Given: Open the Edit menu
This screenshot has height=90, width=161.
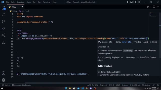Looking at the screenshot, I should pyautogui.click(x=13, y=2).
